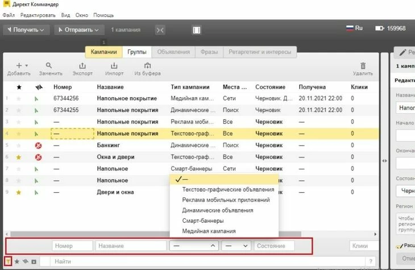The width and height of the screenshot is (415, 270).
Task: Switch to the Фразы tab
Action: [209, 52]
